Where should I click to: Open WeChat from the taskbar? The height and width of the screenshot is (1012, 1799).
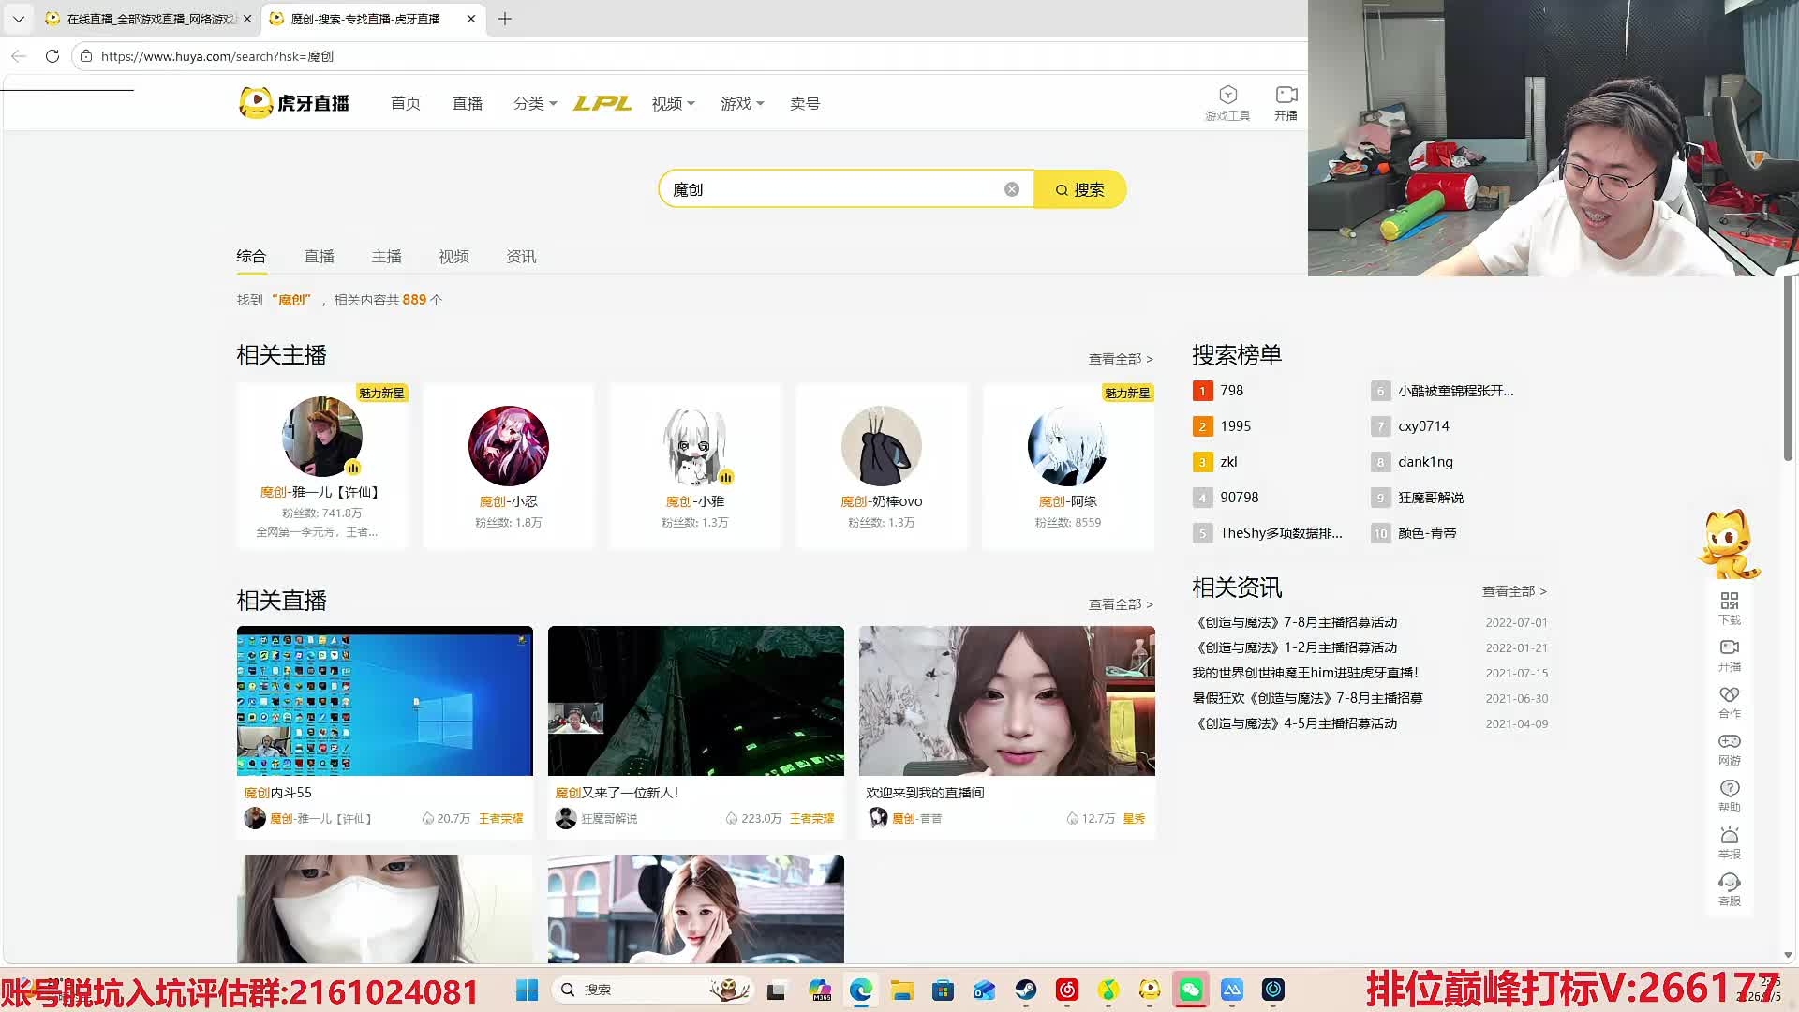pos(1191,990)
